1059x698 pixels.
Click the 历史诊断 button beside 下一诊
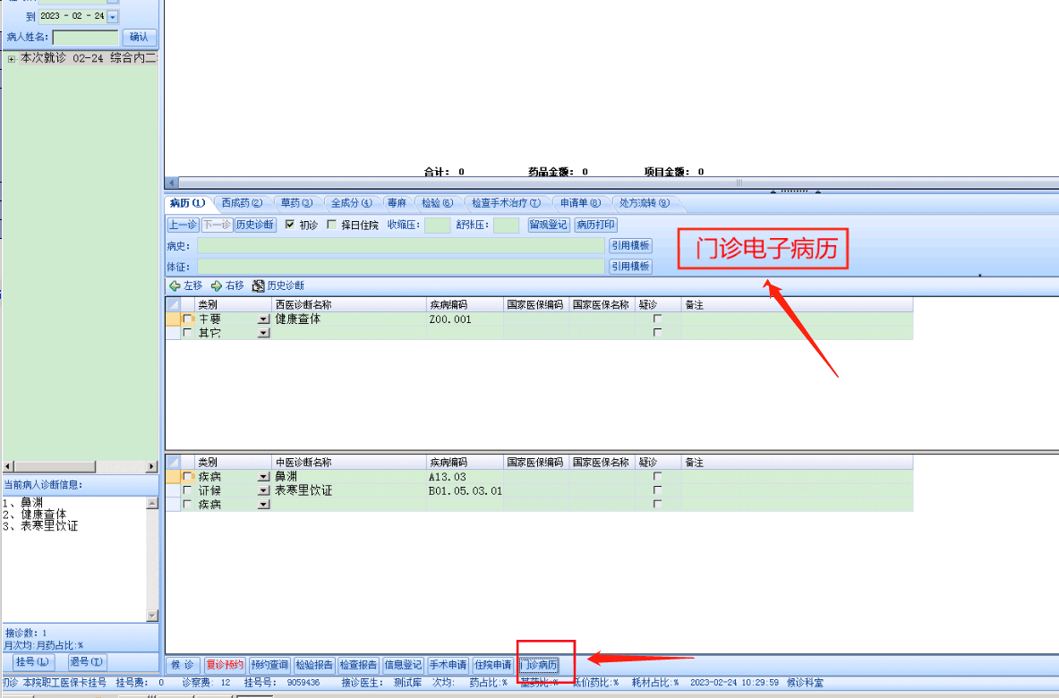point(254,225)
